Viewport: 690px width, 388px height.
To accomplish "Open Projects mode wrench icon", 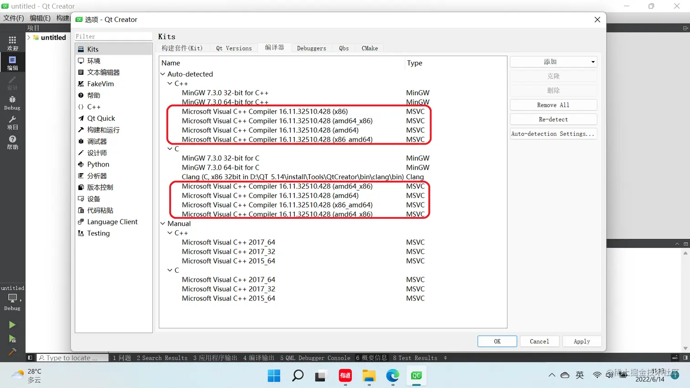I will coord(12,123).
